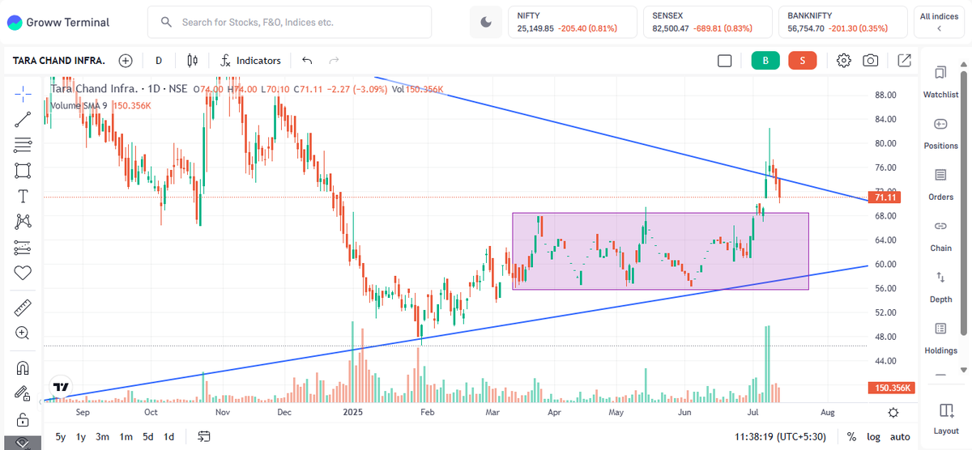The height and width of the screenshot is (450, 972).
Task: Select the zoom in magnifier tool
Action: [23, 333]
